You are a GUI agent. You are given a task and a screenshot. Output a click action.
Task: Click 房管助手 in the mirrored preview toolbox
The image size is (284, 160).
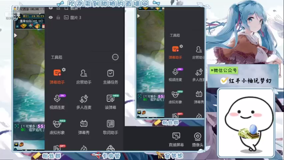coord(198,53)
